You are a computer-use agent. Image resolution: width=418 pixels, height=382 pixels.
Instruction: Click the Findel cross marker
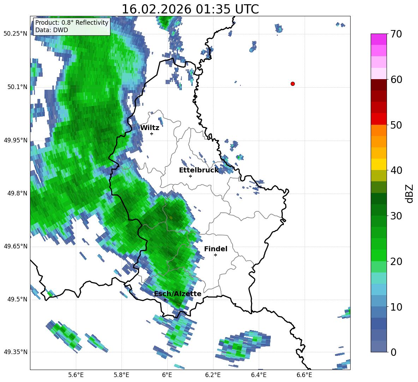click(x=215, y=255)
